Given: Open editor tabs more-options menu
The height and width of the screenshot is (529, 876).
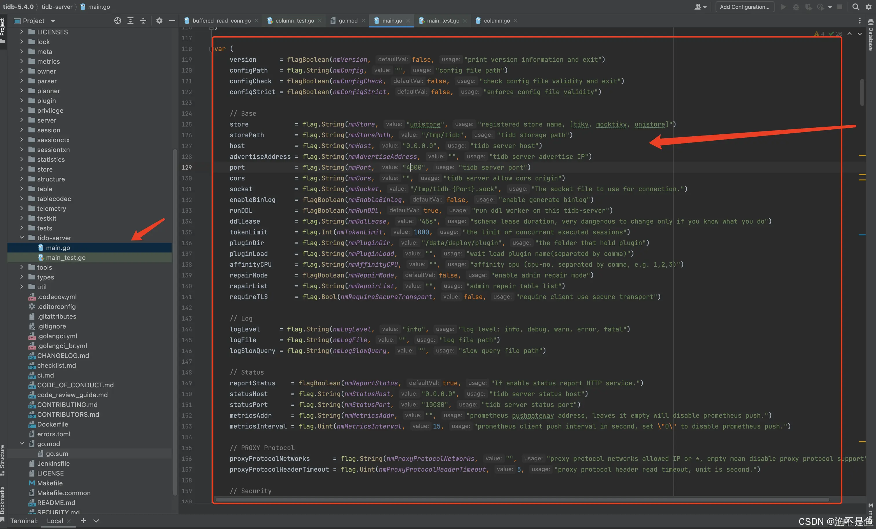Looking at the screenshot, I should [x=860, y=21].
